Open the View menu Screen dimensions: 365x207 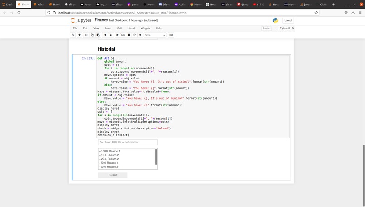pyautogui.click(x=96, y=28)
